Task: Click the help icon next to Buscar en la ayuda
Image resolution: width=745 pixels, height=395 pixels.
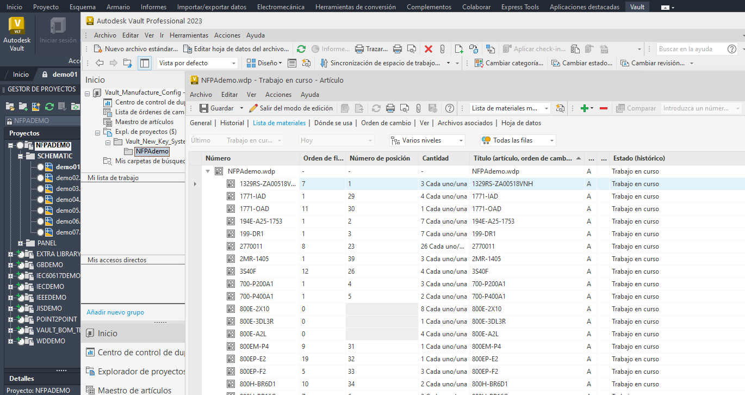Action: tap(732, 49)
